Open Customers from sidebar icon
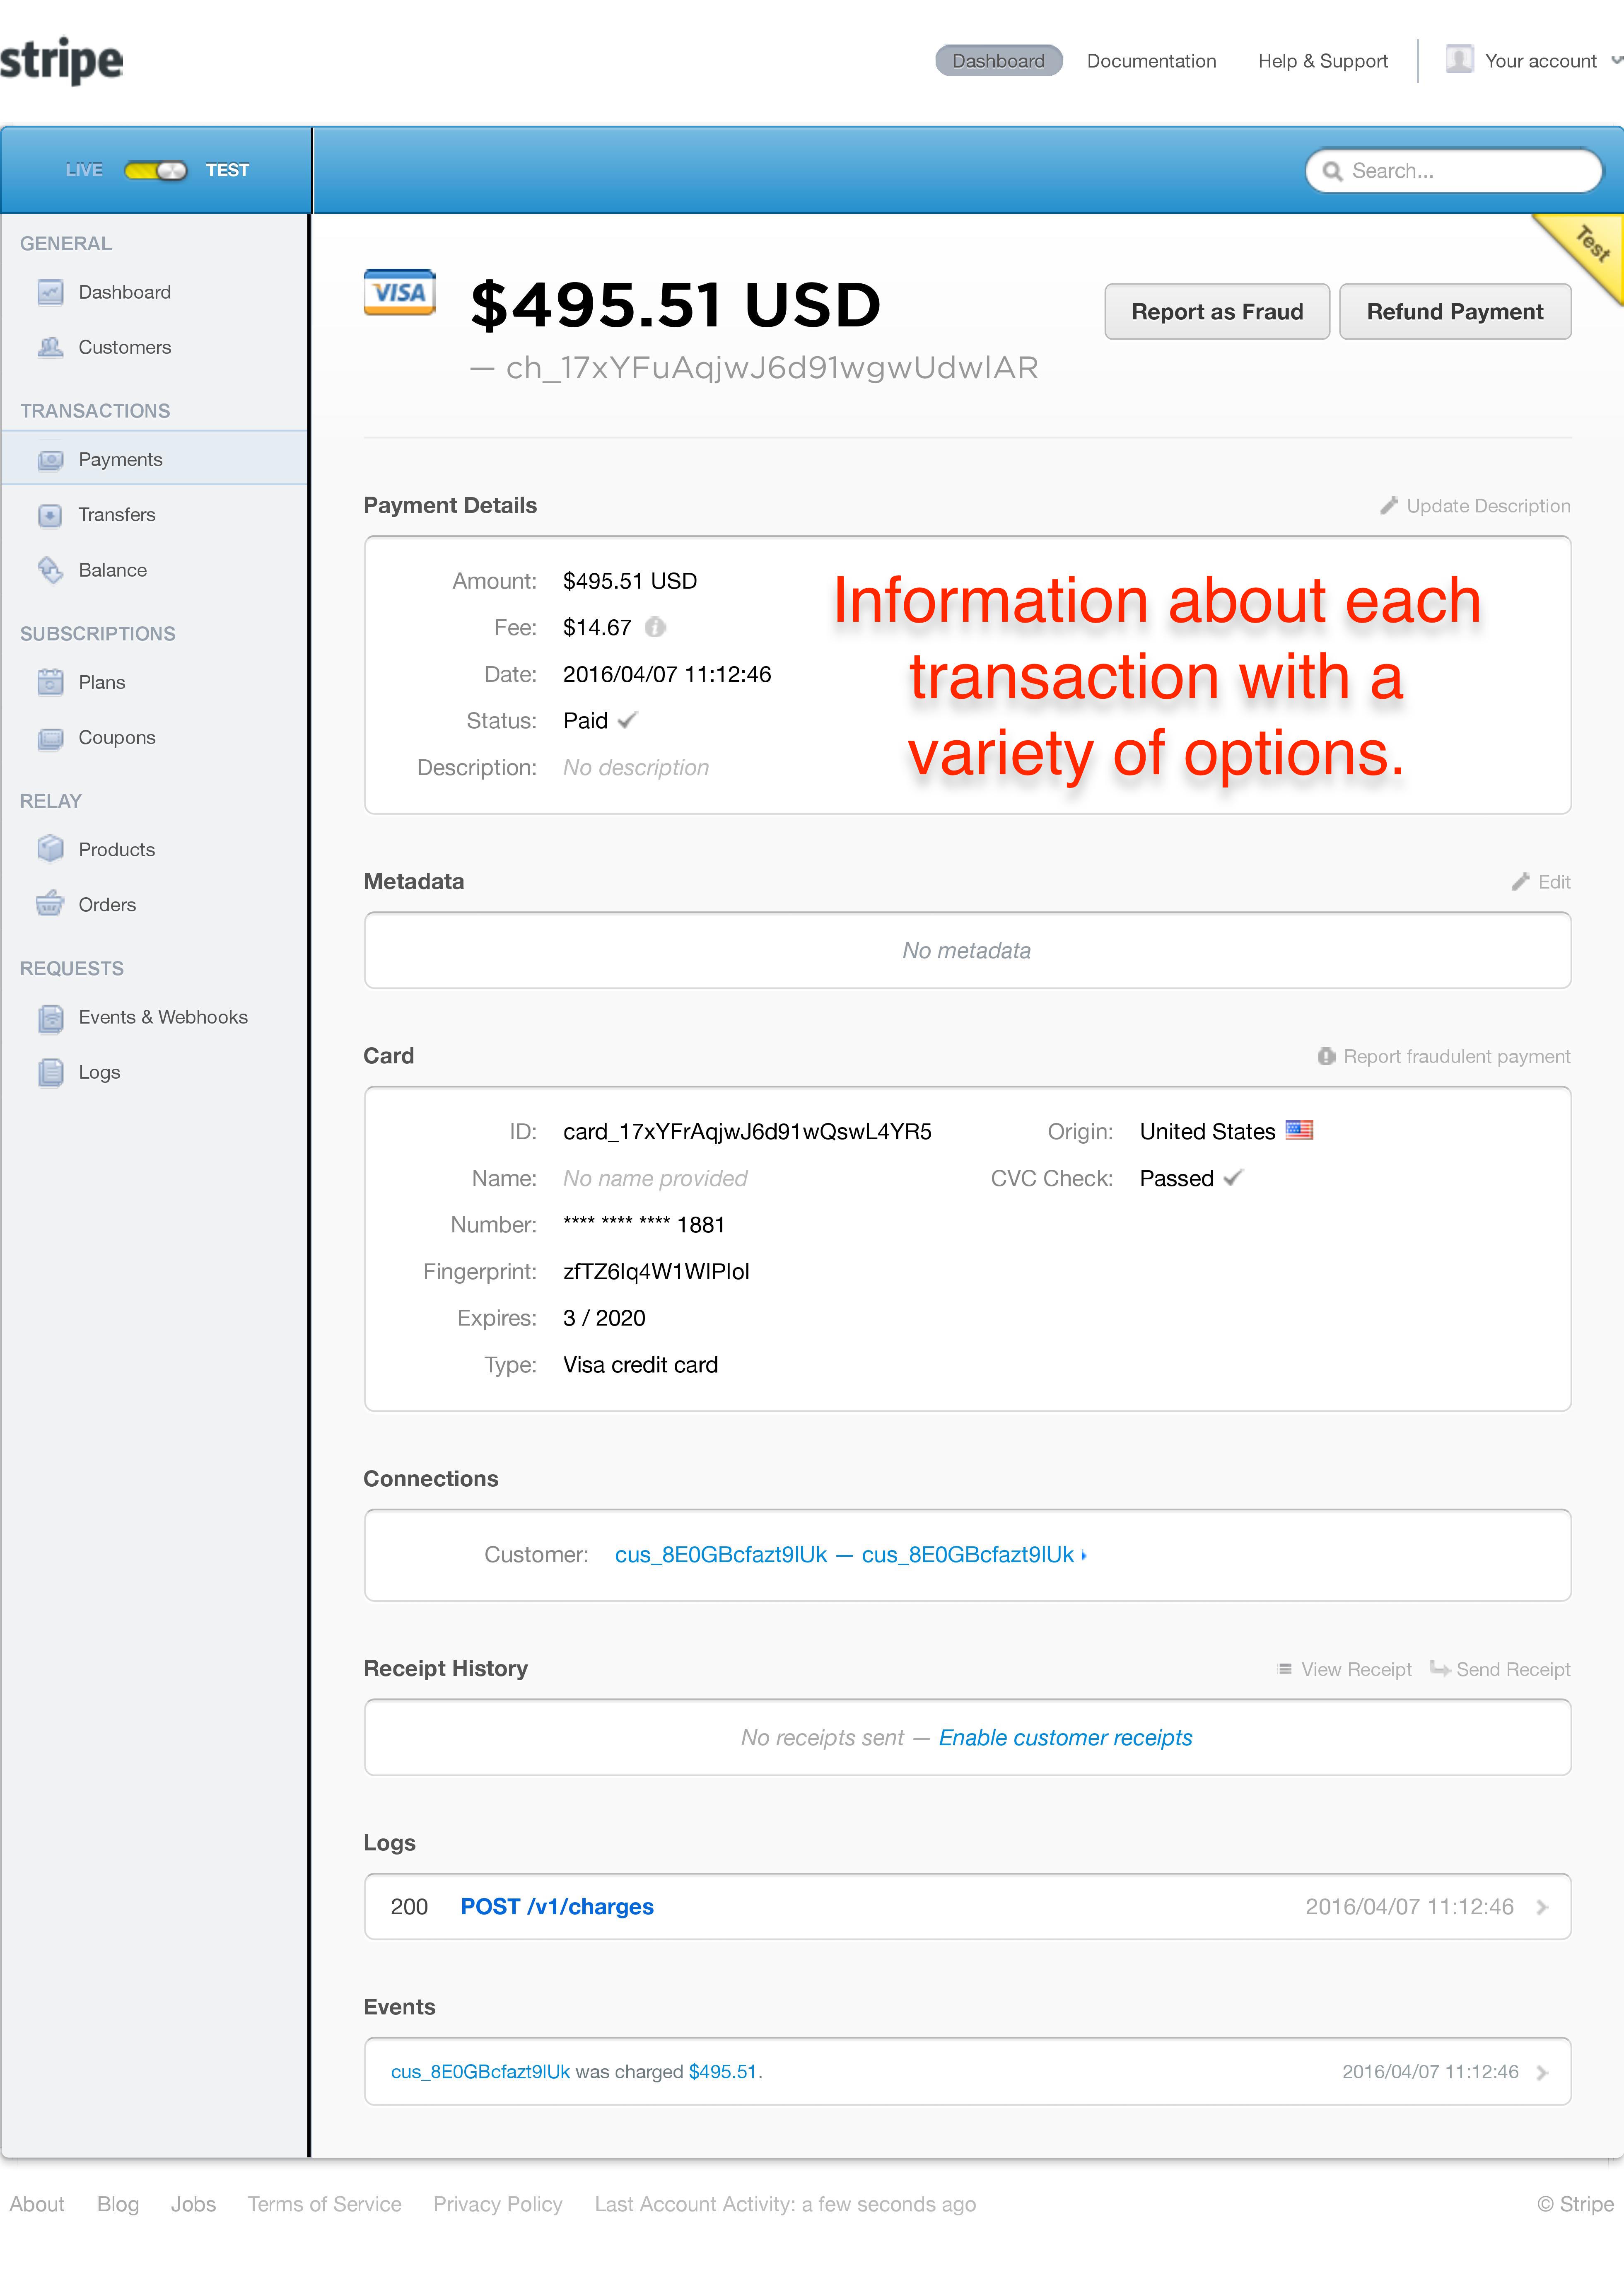1624x2275 pixels. (x=50, y=347)
